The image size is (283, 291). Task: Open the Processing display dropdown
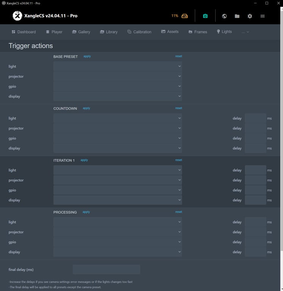click(117, 252)
